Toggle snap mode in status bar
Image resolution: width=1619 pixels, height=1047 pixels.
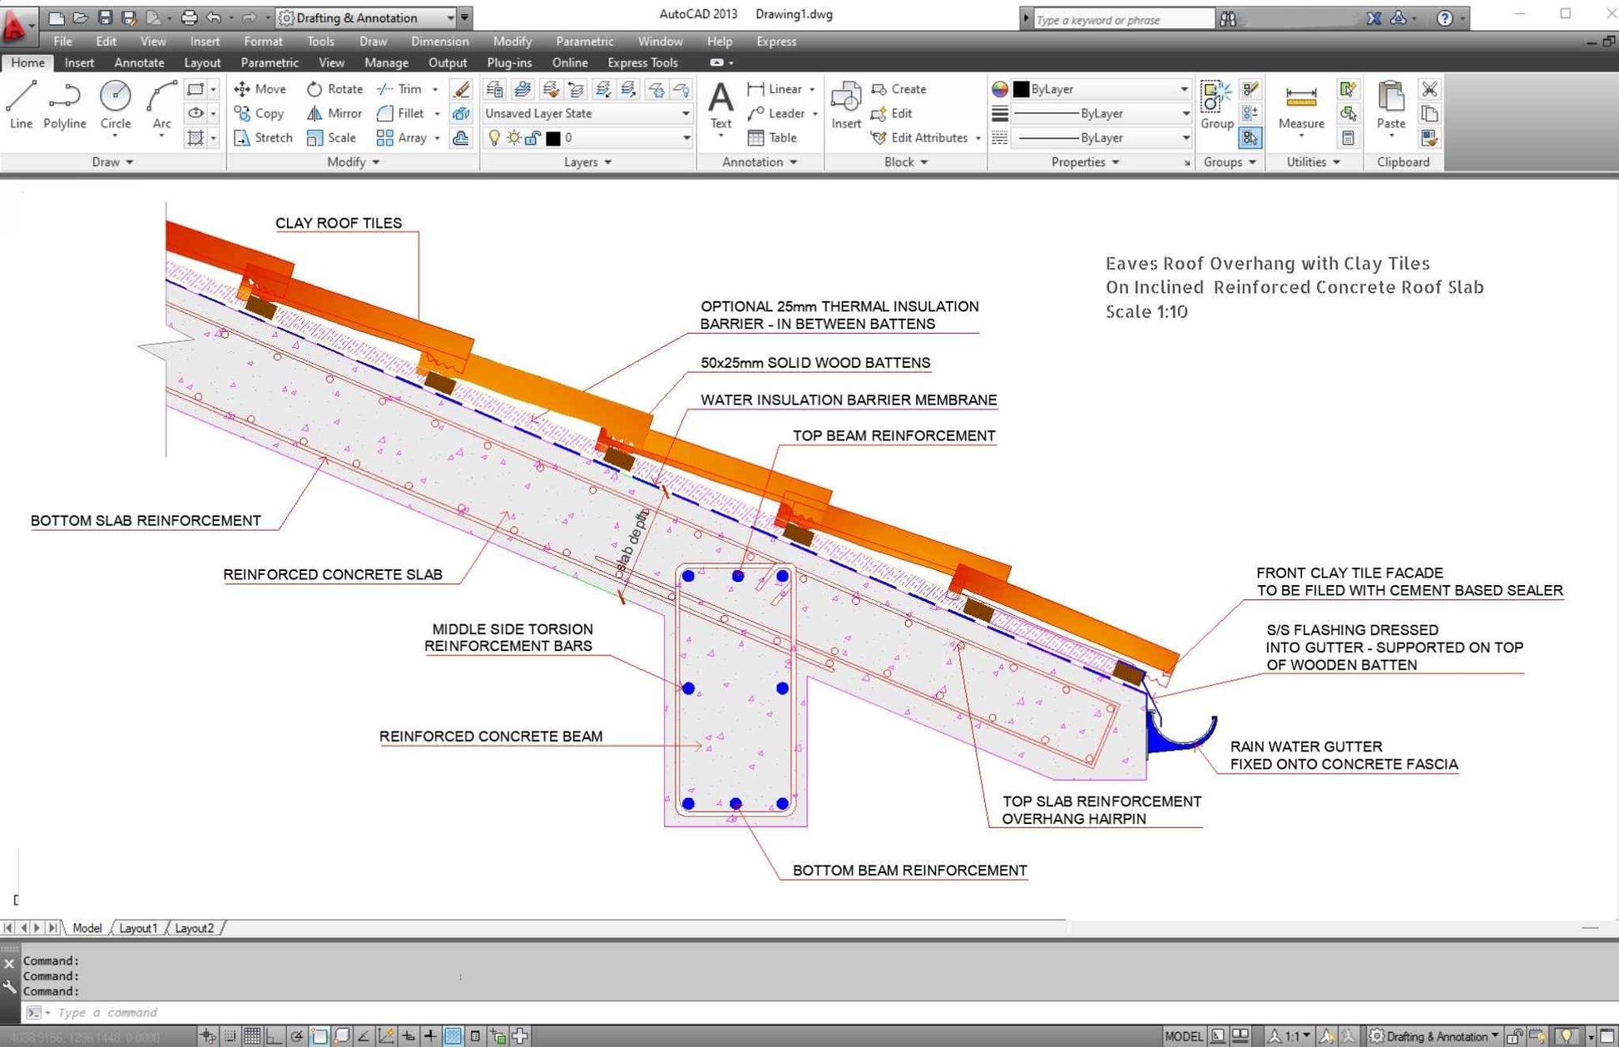tap(230, 1036)
